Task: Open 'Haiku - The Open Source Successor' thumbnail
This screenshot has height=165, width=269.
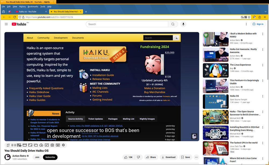Action: pyautogui.click(x=216, y=117)
